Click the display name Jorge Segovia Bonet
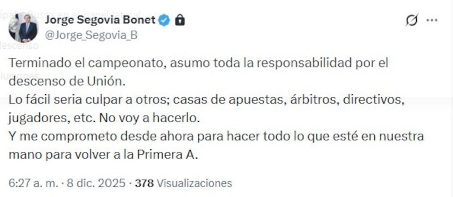 point(100,20)
